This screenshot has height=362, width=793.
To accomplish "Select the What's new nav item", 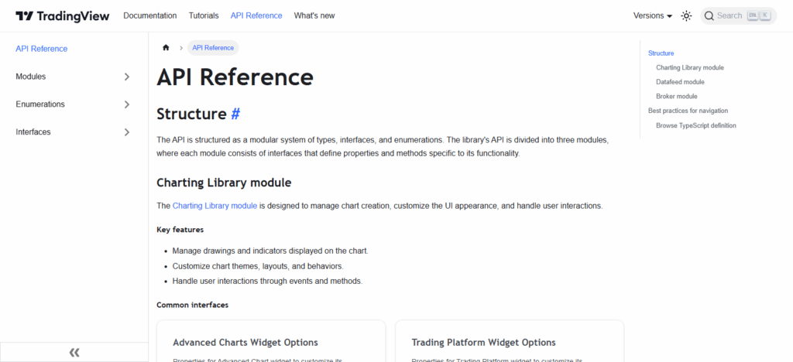I will click(x=314, y=15).
